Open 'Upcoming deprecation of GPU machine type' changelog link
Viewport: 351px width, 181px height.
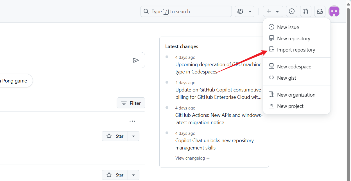click(218, 68)
